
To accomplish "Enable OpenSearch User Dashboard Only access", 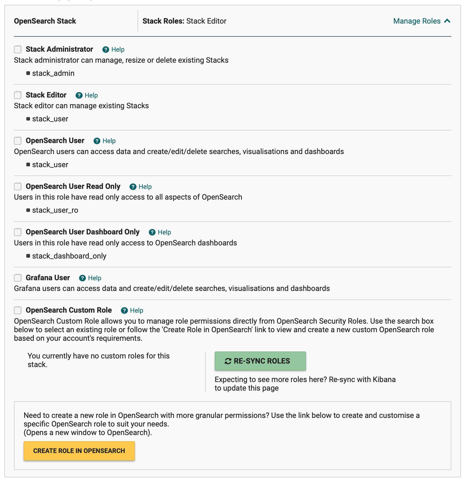I will pyautogui.click(x=18, y=232).
